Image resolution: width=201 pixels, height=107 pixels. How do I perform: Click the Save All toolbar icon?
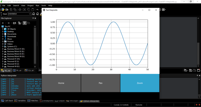click(x=15, y=10)
